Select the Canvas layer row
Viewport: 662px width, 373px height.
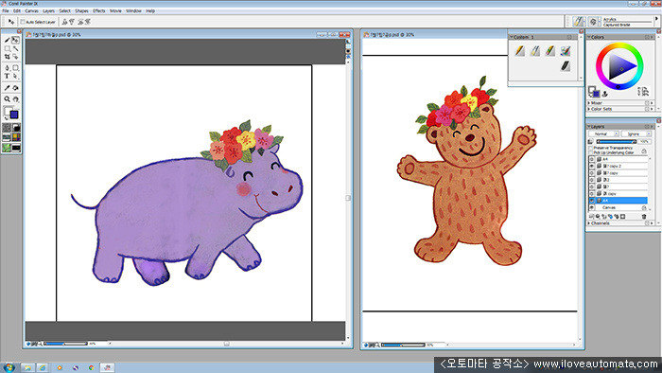point(618,207)
